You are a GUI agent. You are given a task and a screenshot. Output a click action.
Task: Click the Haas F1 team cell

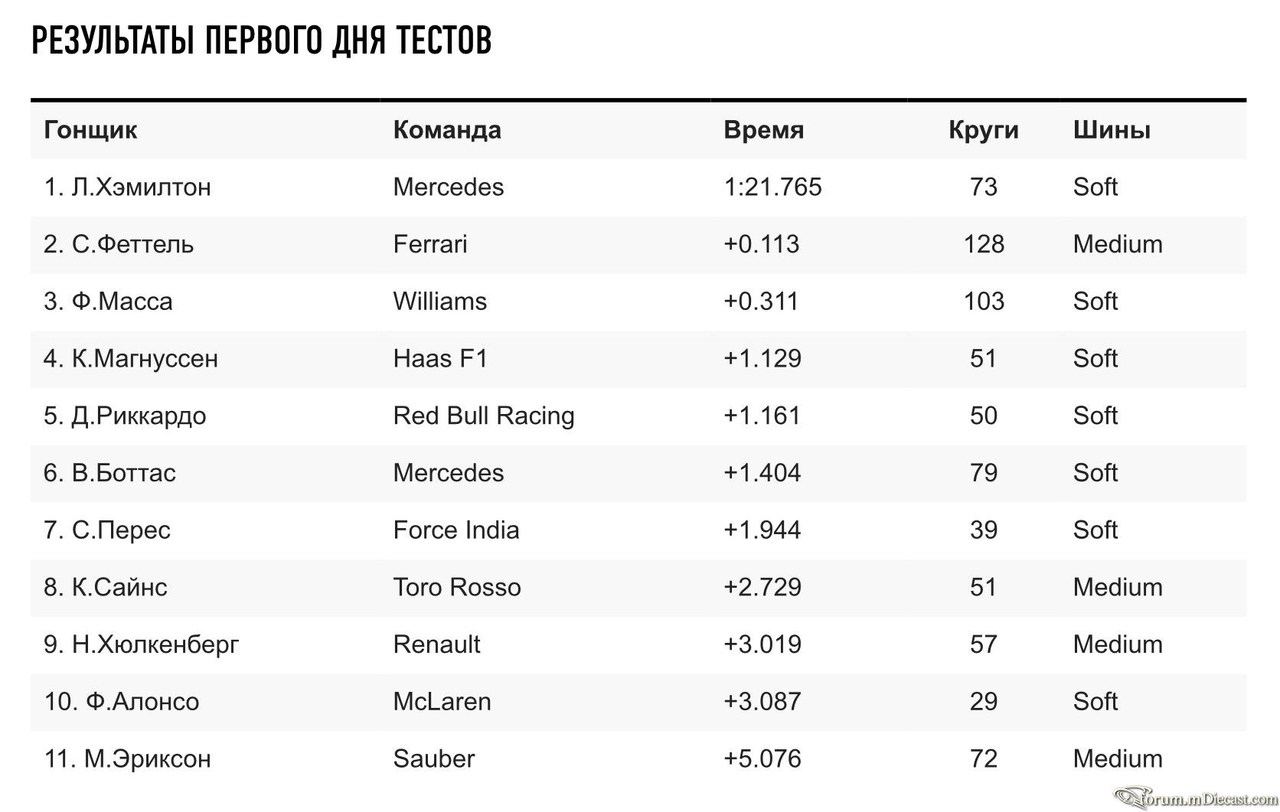coord(440,358)
